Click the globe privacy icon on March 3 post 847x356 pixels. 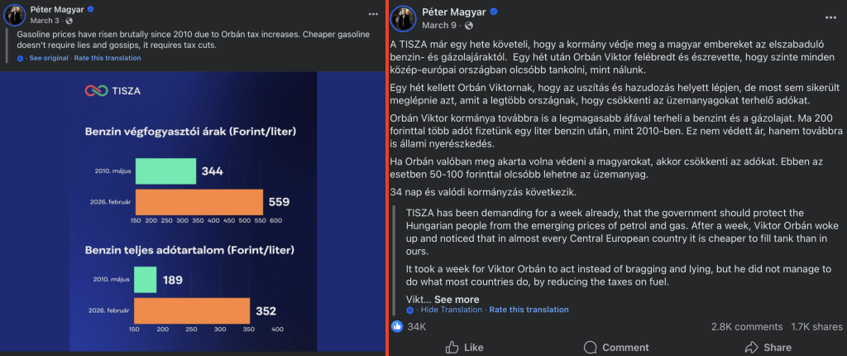[x=69, y=19]
